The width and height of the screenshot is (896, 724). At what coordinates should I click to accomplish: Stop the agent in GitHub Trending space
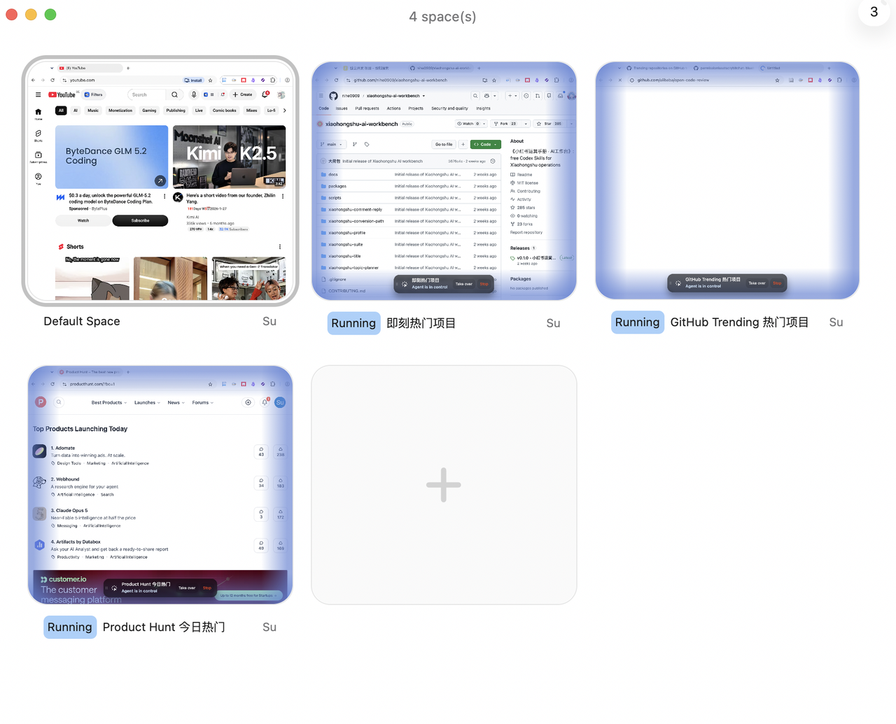[777, 283]
